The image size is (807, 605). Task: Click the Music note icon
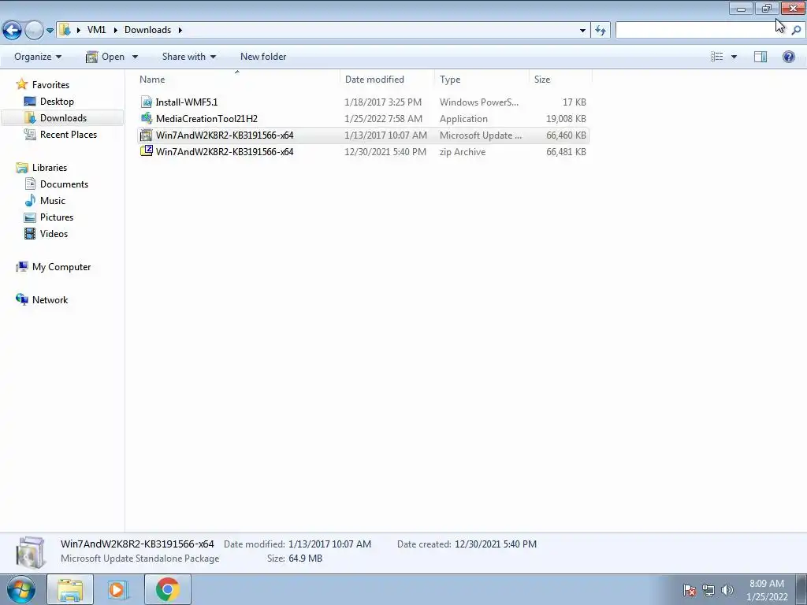30,200
